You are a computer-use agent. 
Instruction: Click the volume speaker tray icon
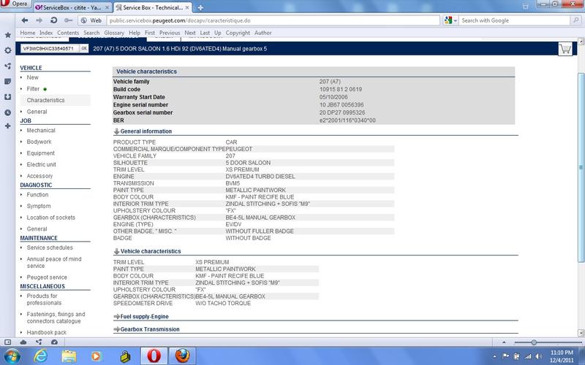coord(538,356)
